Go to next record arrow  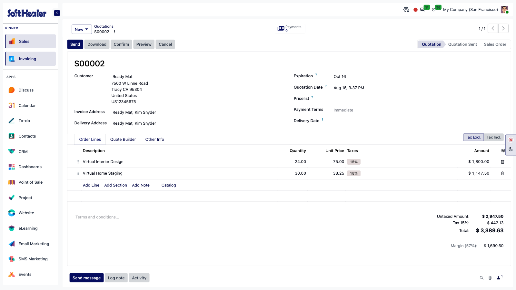[x=503, y=28]
